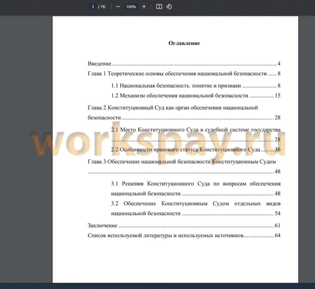Click the "/ 76" total pages label

pyautogui.click(x=102, y=7)
